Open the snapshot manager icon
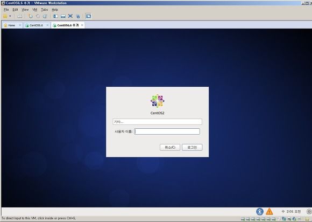The image size is (312, 222). point(45,16)
